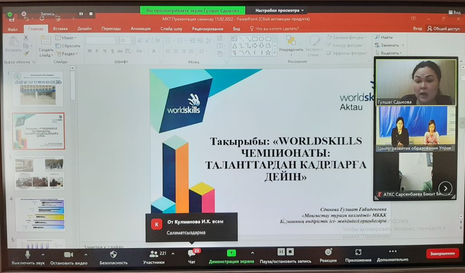
Task: Click red Завершение end meeting button
Action: tap(442, 253)
